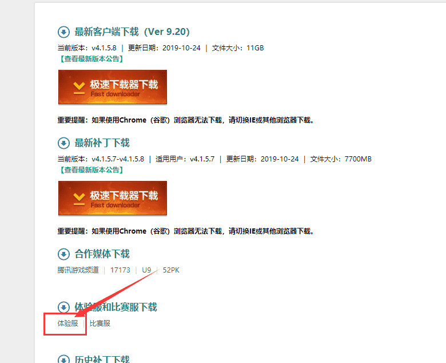Click download icon beside 体验服和比赛服下载 heading
The image size is (446, 363).
(x=63, y=307)
